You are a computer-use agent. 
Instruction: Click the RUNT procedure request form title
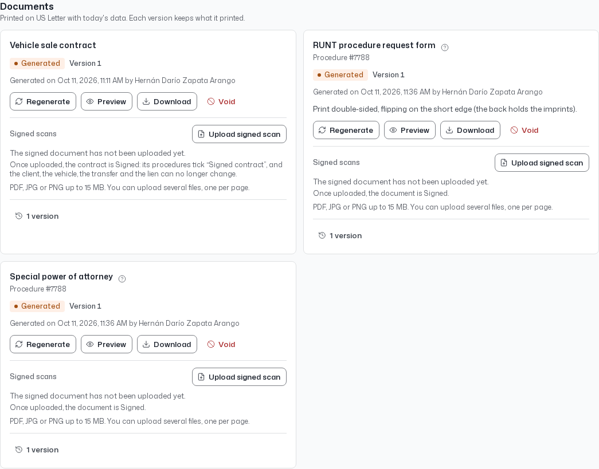[x=374, y=45]
